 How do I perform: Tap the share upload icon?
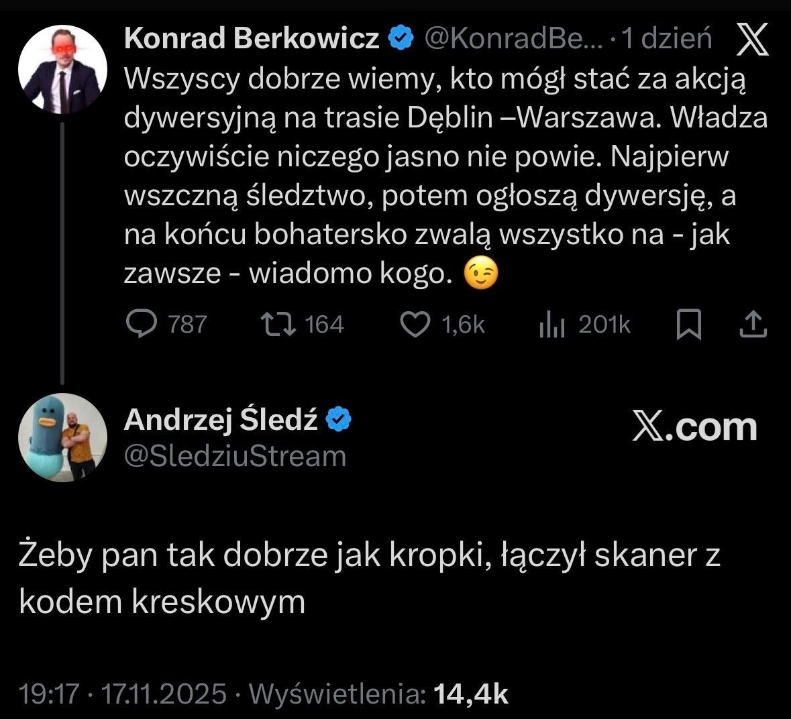click(x=753, y=325)
